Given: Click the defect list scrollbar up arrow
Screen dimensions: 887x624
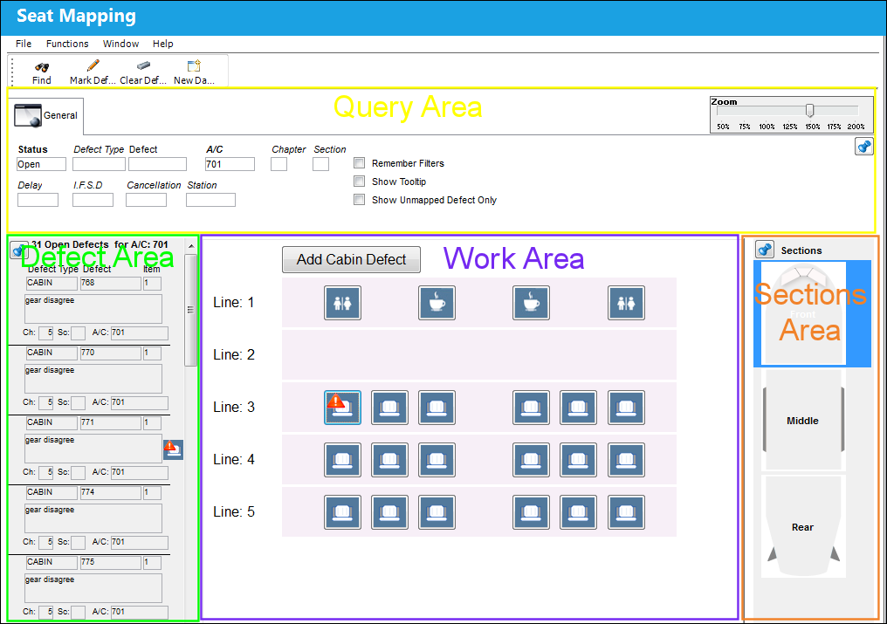Looking at the screenshot, I should click(190, 246).
